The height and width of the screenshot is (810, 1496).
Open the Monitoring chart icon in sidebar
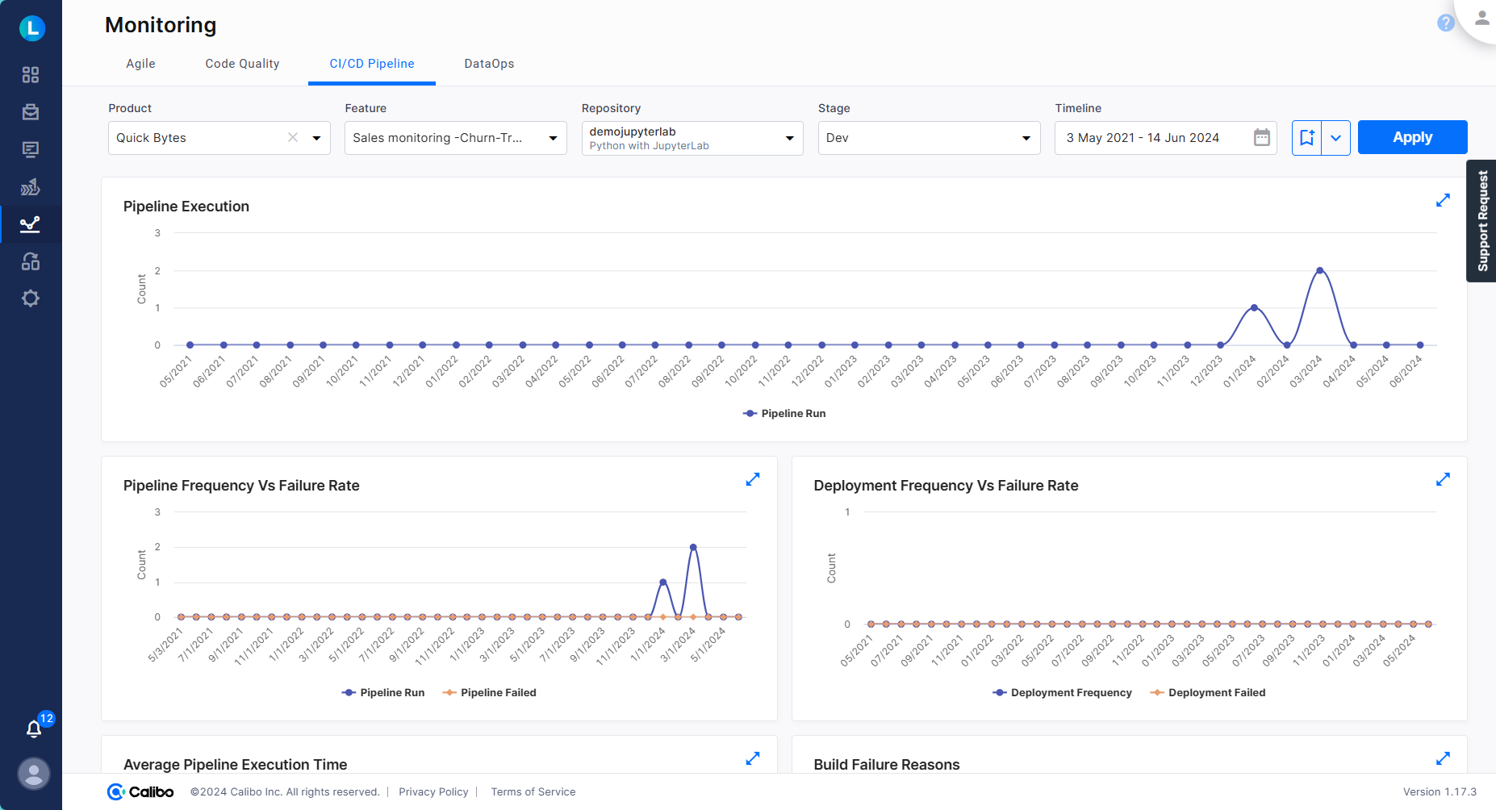(x=31, y=224)
